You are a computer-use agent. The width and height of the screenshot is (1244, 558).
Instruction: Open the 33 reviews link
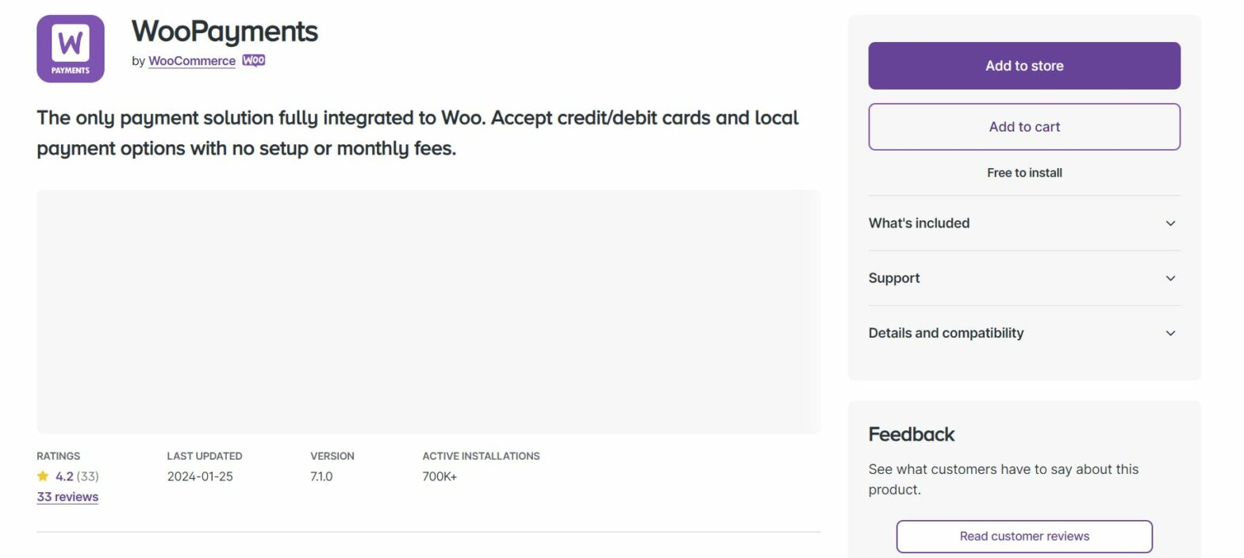tap(67, 496)
